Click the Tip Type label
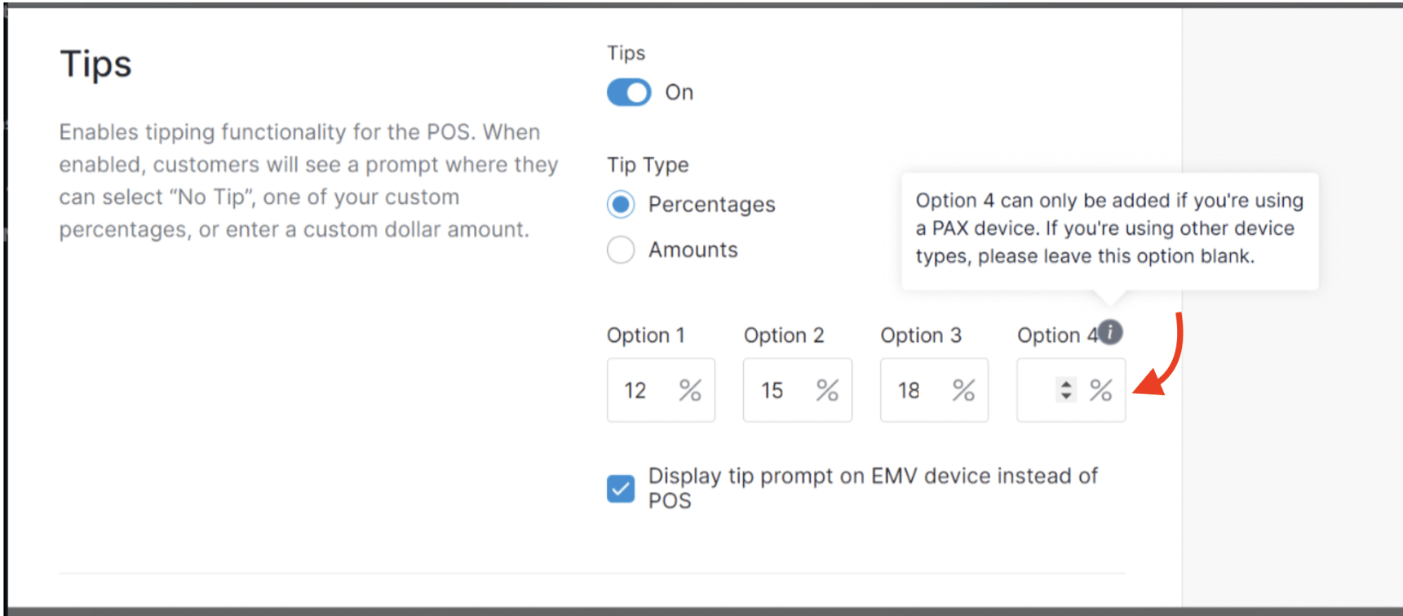Image resolution: width=1403 pixels, height=616 pixels. click(x=647, y=165)
